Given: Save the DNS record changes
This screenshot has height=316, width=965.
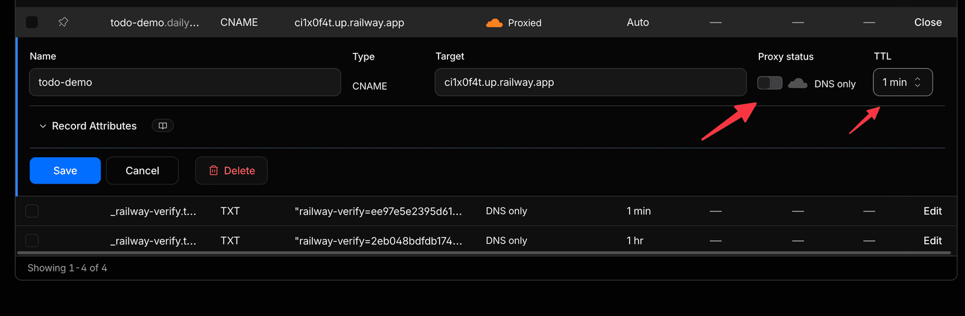Looking at the screenshot, I should tap(65, 171).
